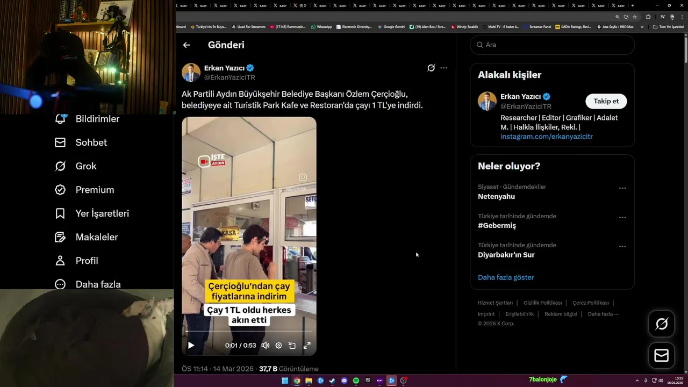Open Epic Games from the taskbar

(x=368, y=381)
